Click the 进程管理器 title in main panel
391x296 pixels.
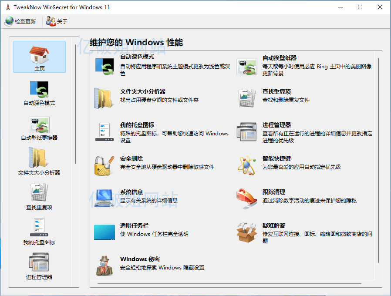(x=276, y=125)
